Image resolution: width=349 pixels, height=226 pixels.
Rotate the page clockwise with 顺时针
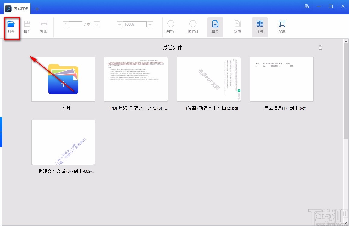pyautogui.click(x=193, y=27)
